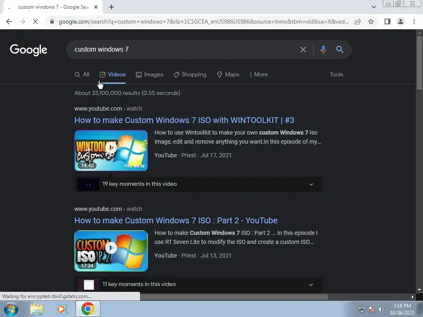
Task: Click the YouTube · Priest · Jul 17, 2021 text
Action: [193, 155]
